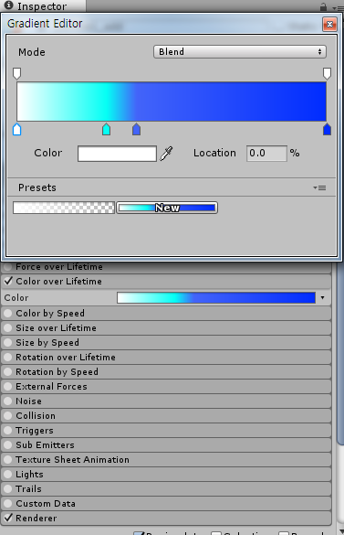Enable the Rotation over Lifetime module
Screen dimensions: 344x535
8,358
